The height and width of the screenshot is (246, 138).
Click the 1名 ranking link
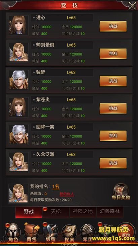coord(56,187)
